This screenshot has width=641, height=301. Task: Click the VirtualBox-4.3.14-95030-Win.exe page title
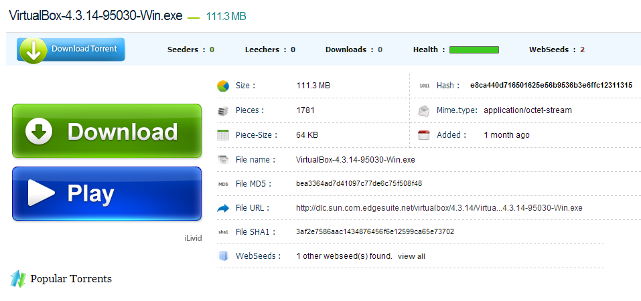pyautogui.click(x=96, y=15)
